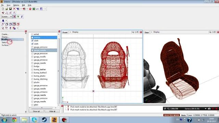219x123 pixels.
Task: Check the interior material checkbox
Action: point(32,37)
